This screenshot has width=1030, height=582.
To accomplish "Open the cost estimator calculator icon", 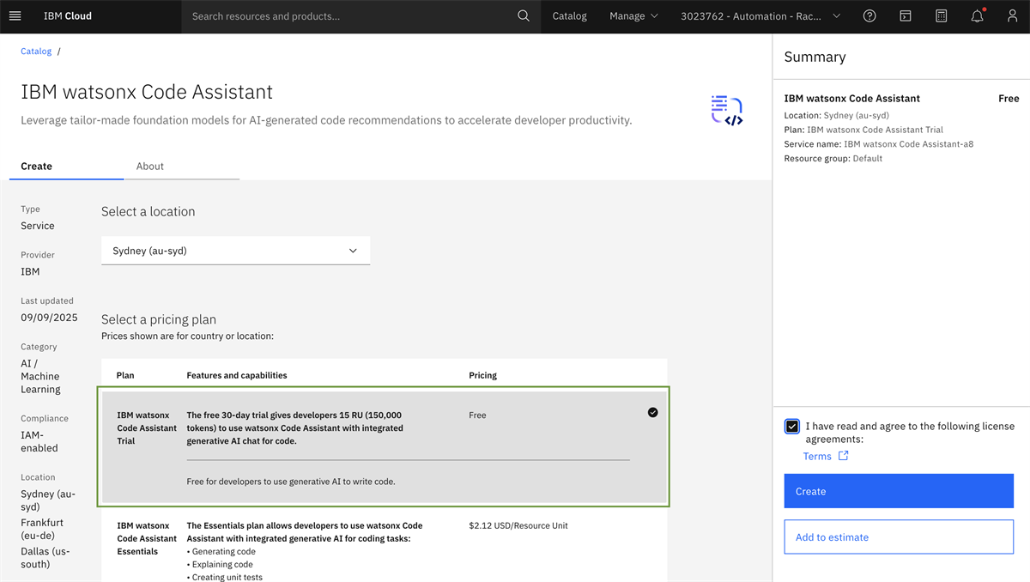I will (942, 16).
